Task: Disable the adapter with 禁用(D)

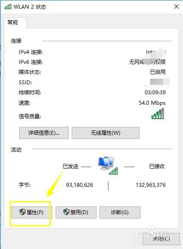Action: pyautogui.click(x=76, y=212)
